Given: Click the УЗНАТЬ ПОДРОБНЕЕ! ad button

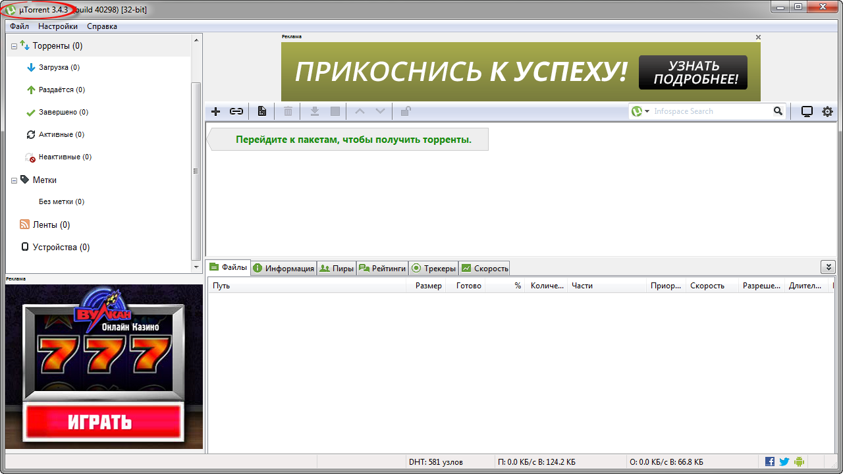Looking at the screenshot, I should (x=693, y=72).
